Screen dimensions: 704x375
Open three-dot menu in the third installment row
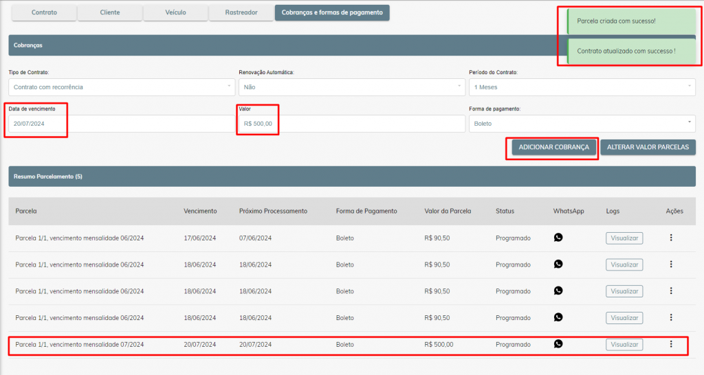coord(671,291)
